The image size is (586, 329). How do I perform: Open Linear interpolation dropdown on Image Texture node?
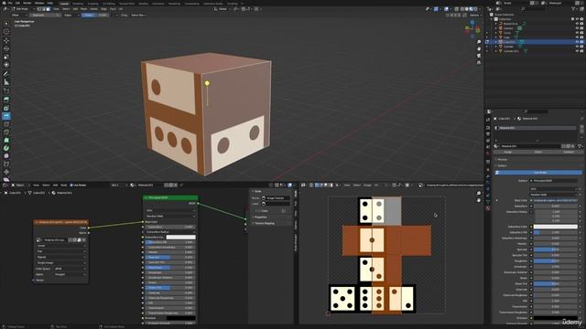61,246
